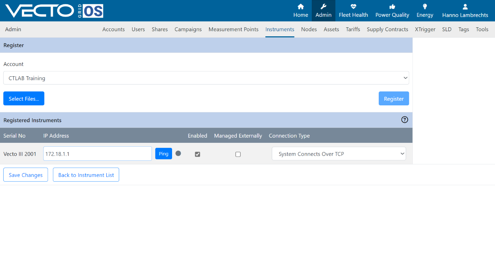This screenshot has width=495, height=278.
Task: Tick the Managed Externally checkbox
Action: [x=238, y=154]
